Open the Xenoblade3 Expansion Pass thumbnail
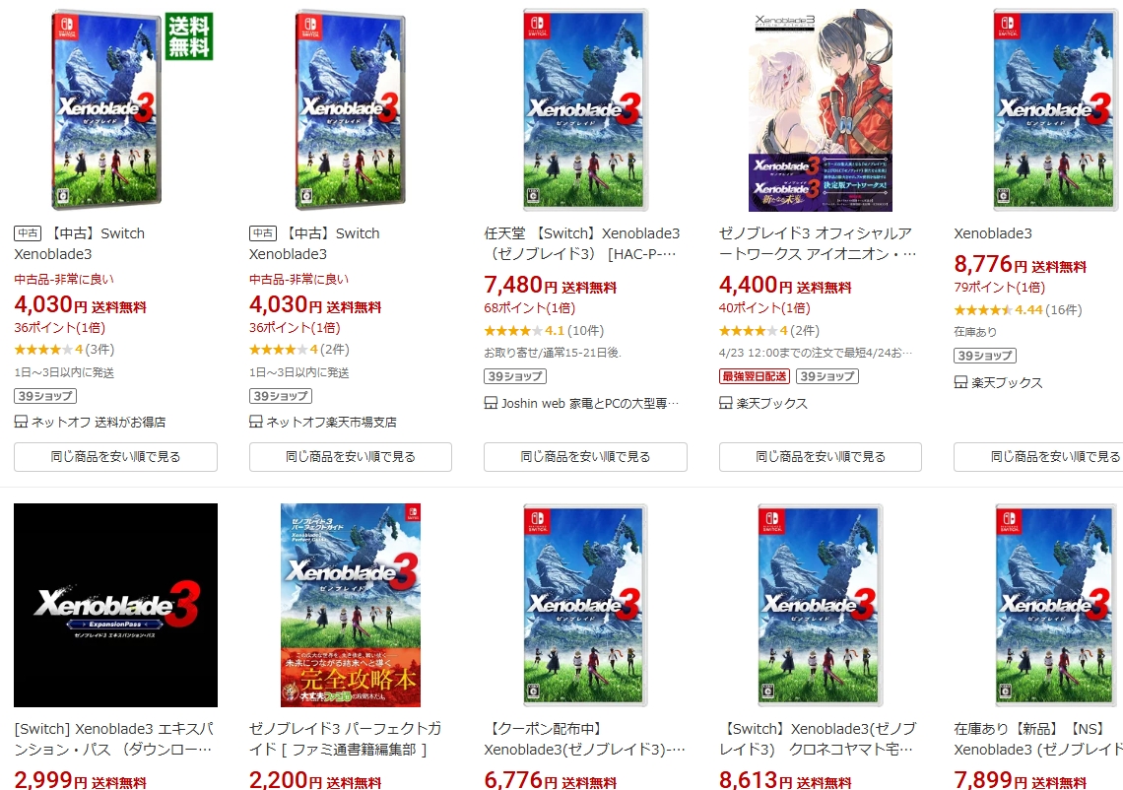 coord(115,605)
